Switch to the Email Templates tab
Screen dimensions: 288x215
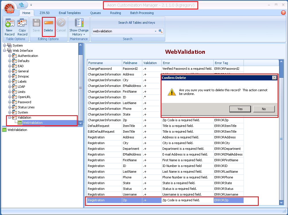tap(70, 13)
